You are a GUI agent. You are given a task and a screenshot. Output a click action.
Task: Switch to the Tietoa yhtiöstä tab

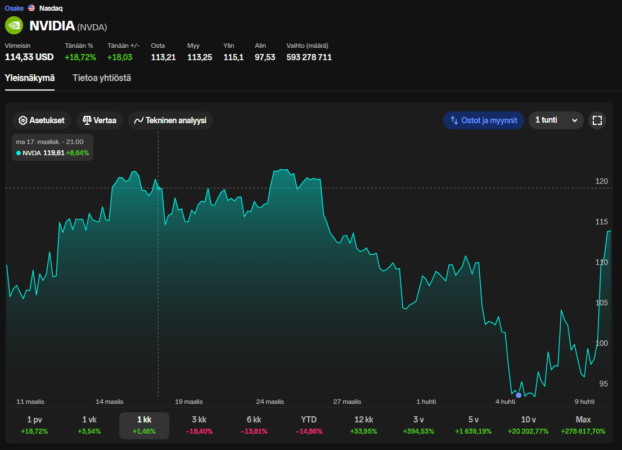pos(102,78)
